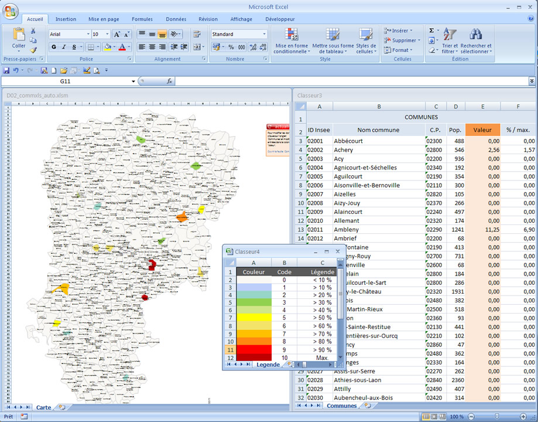Toggle italic (I) formatting
Image resolution: width=538 pixels, height=422 pixels.
pyautogui.click(x=64, y=47)
